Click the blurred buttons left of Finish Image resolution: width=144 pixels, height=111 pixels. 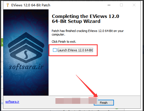point(76,101)
